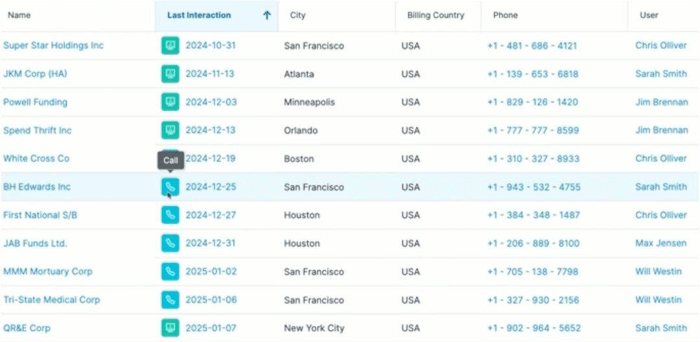Screen dimensions: 700x342
Task: Click the Billing Country column header
Action: tap(436, 16)
